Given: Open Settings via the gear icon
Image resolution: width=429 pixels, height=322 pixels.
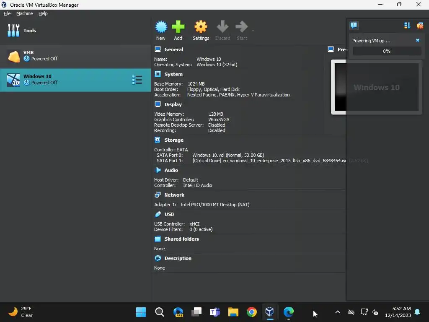Looking at the screenshot, I should pos(201,27).
